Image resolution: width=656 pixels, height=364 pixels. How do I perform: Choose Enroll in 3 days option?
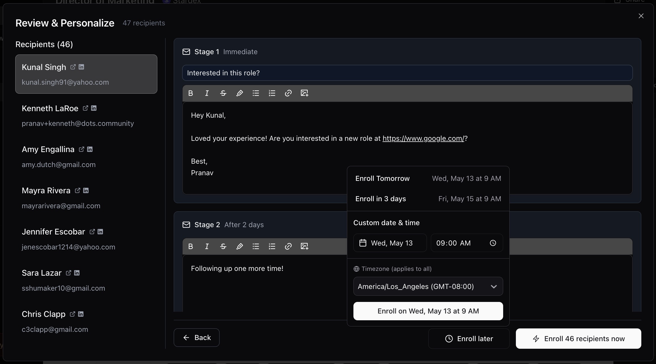(428, 199)
